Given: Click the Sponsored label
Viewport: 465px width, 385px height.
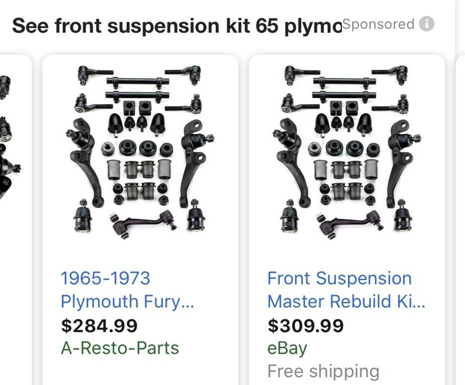Looking at the screenshot, I should pyautogui.click(x=378, y=24).
